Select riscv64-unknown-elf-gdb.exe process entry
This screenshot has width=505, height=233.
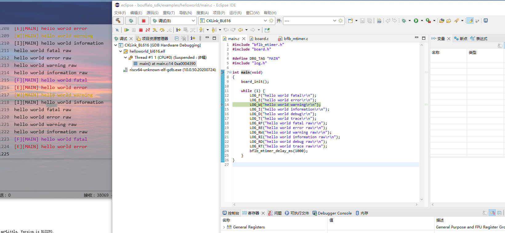coord(169,70)
